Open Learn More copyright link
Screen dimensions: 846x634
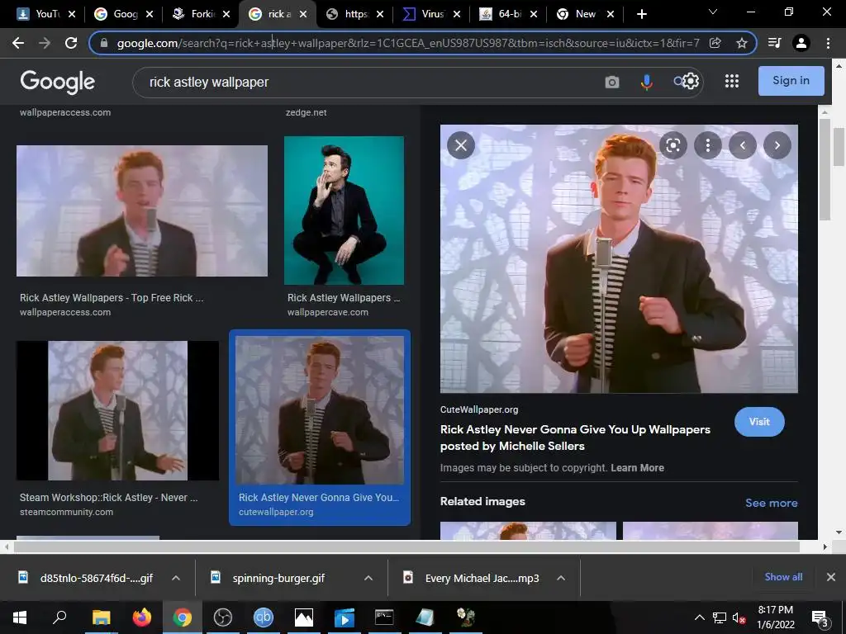point(637,468)
